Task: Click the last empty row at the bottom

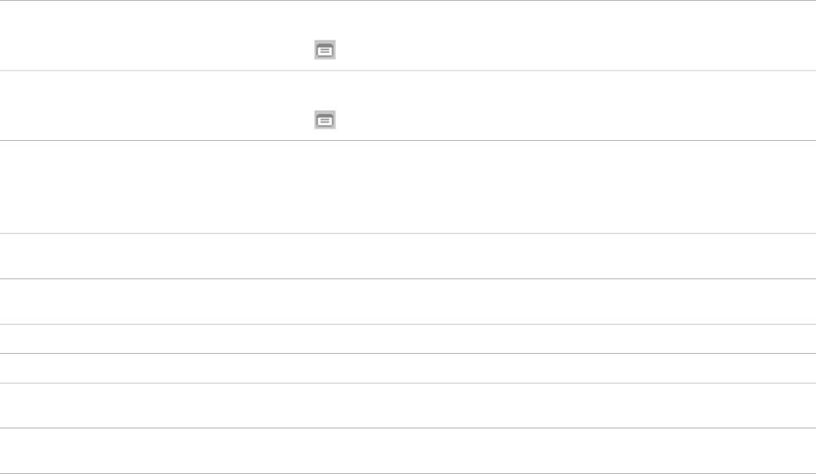Action: tap(408, 451)
